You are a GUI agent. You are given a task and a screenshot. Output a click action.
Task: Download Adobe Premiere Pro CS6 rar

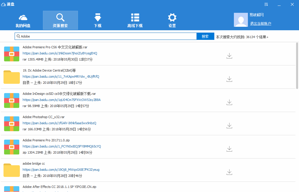[x=229, y=56]
